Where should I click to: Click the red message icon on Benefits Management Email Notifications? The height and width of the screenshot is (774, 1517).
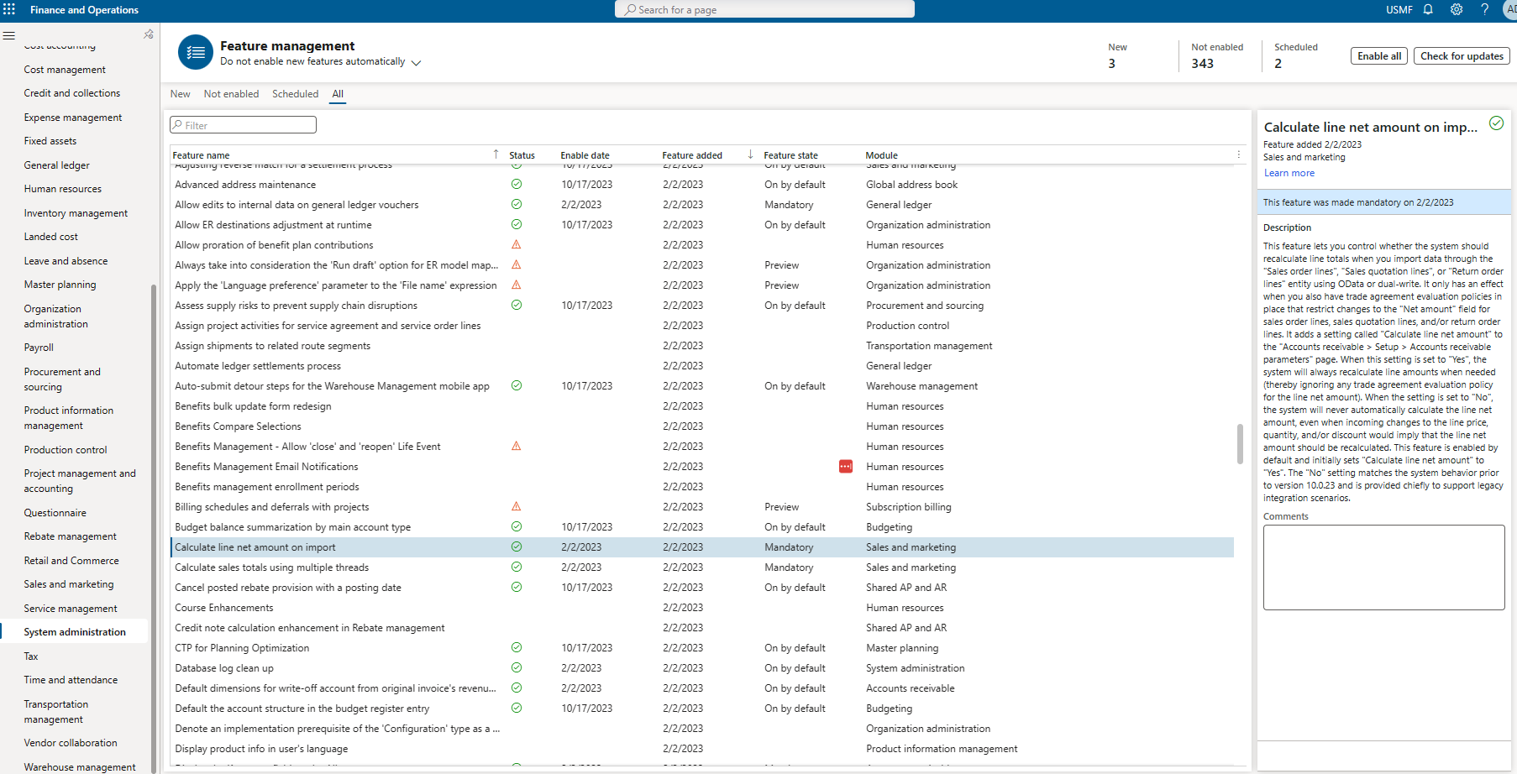pyautogui.click(x=846, y=466)
